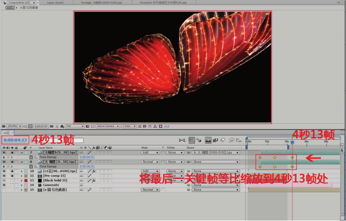Image resolution: width=346 pixels, height=221 pixels.
Task: Enable frame blending icon in timeline
Action: coord(215,140)
